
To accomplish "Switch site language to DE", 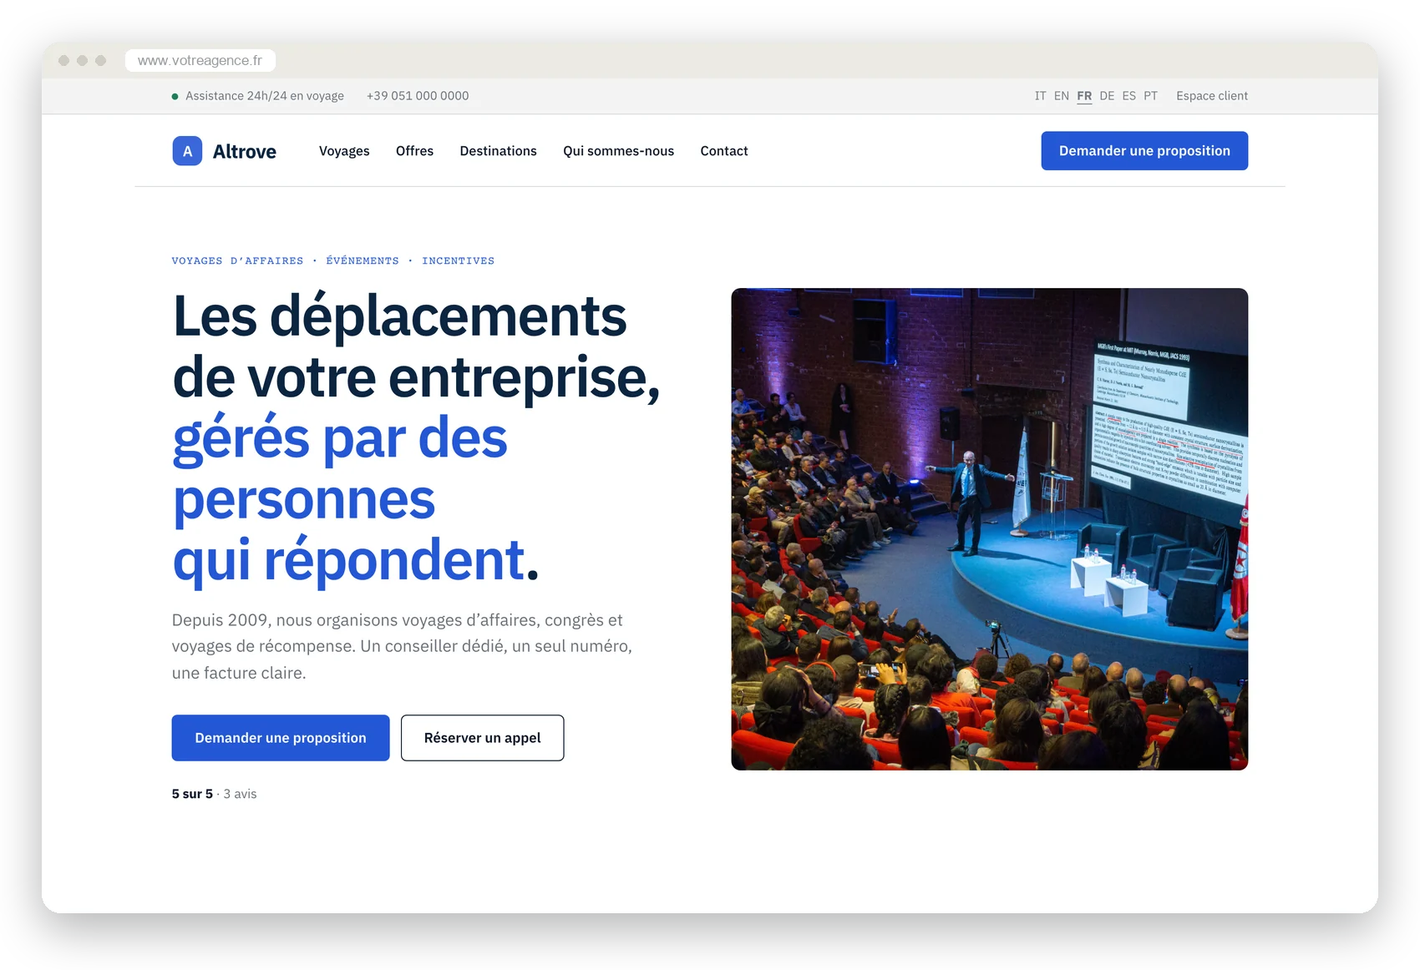I will point(1107,96).
